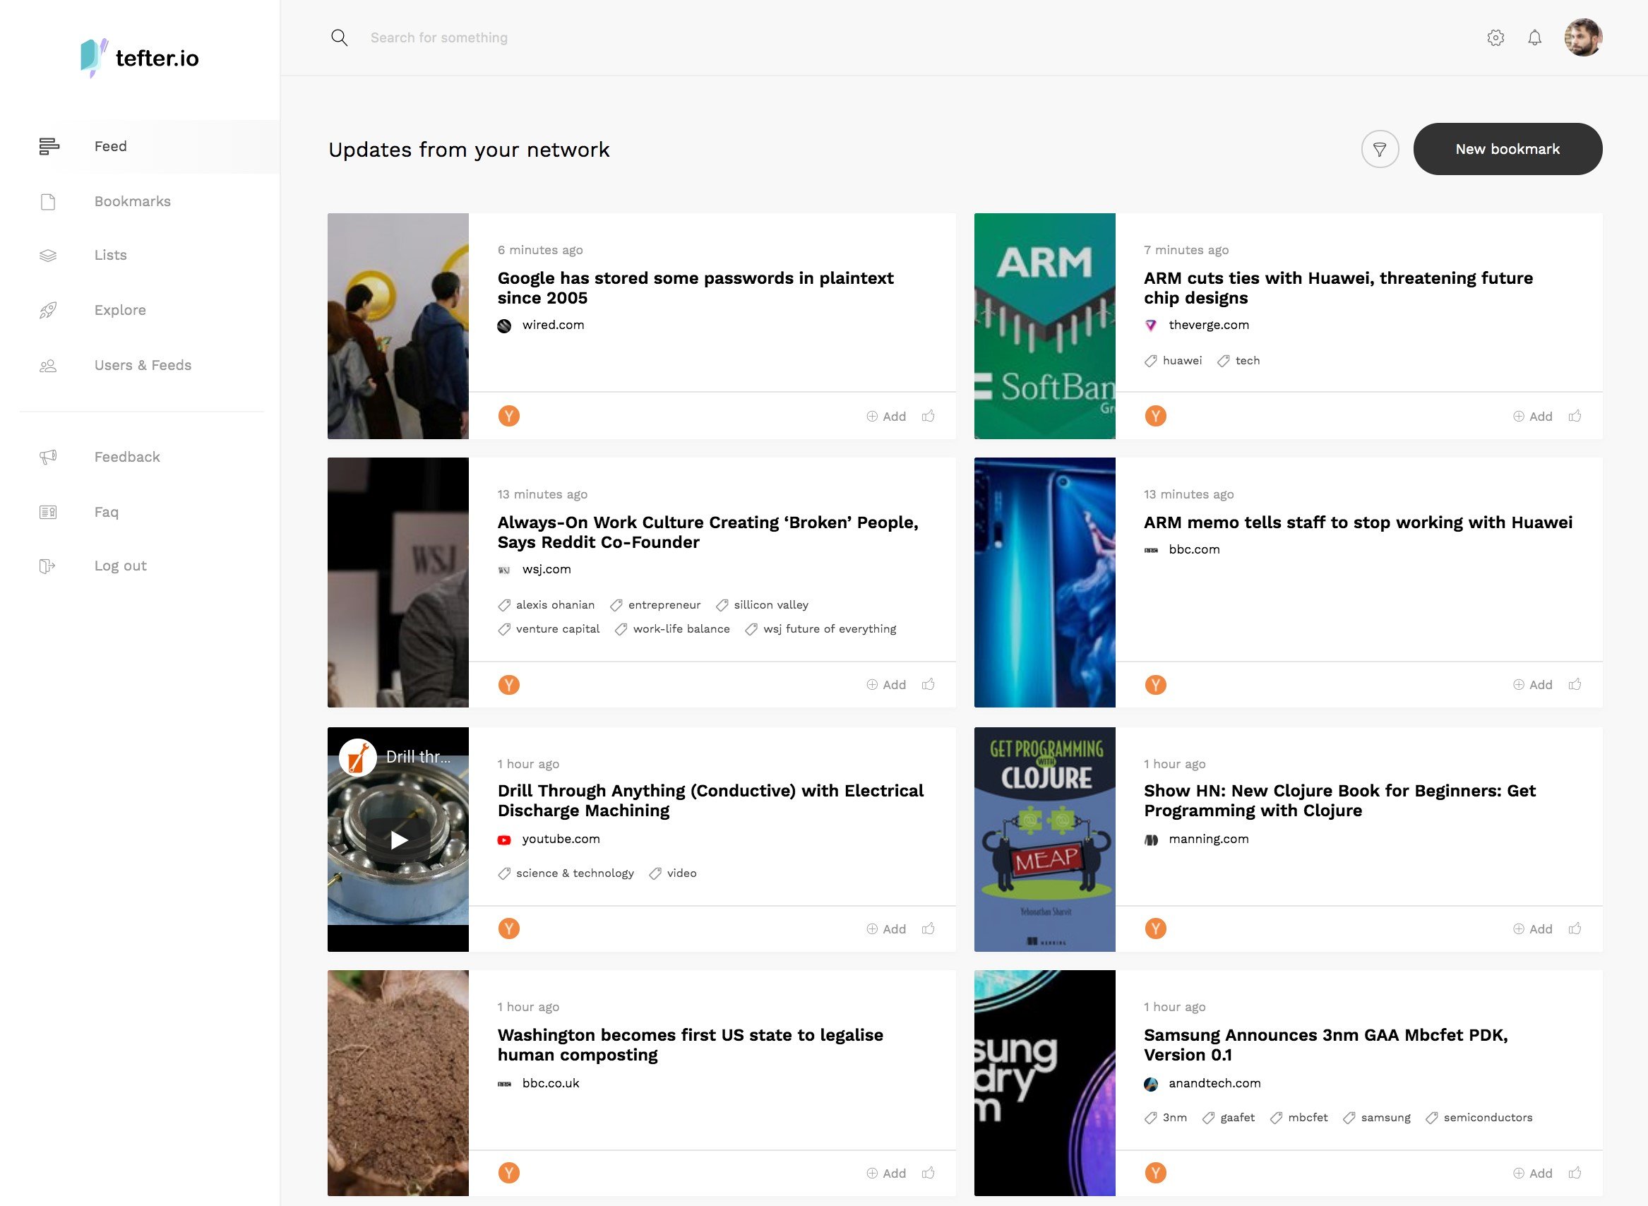Click the semiconductors tag
This screenshot has height=1206, width=1648.
pyautogui.click(x=1479, y=1118)
